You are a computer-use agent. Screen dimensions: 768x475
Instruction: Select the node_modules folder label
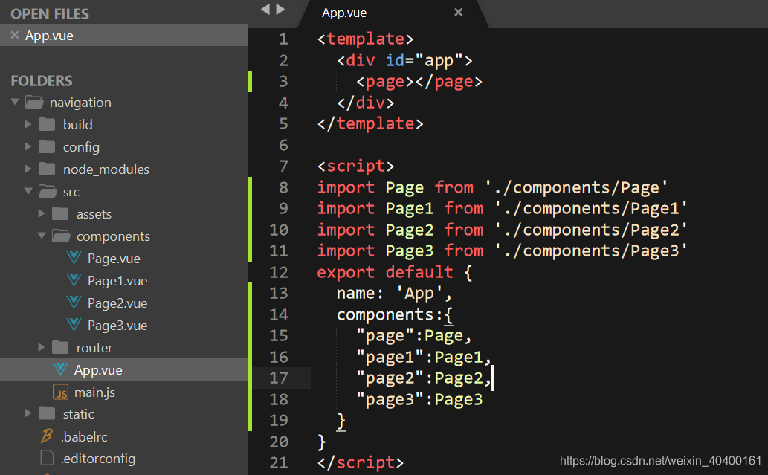pos(106,169)
